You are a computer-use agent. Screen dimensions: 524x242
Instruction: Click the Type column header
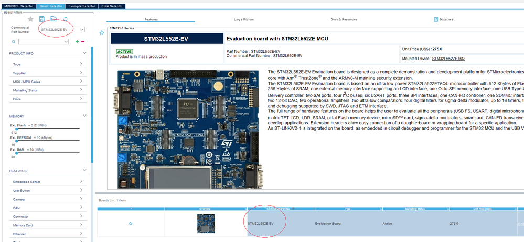(x=348, y=209)
